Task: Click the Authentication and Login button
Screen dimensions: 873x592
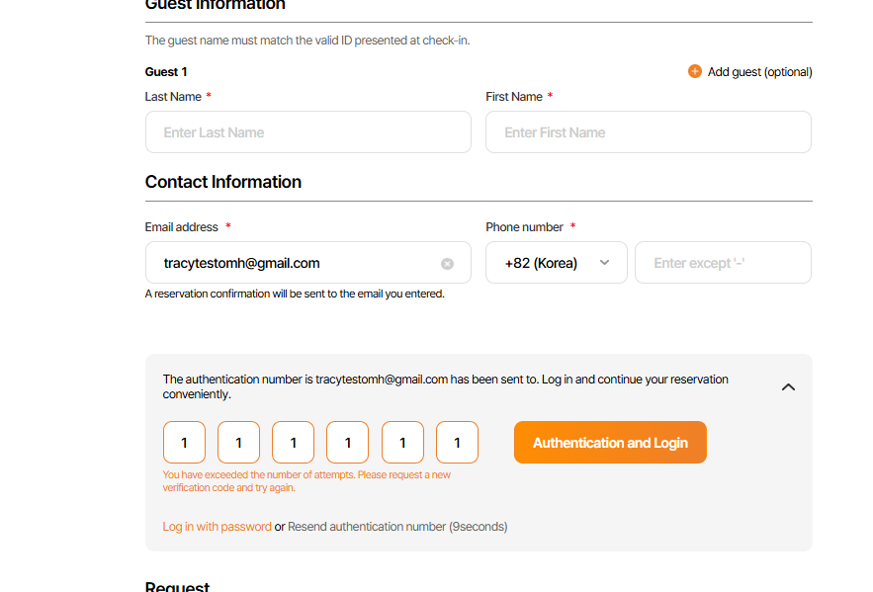Action: [610, 443]
